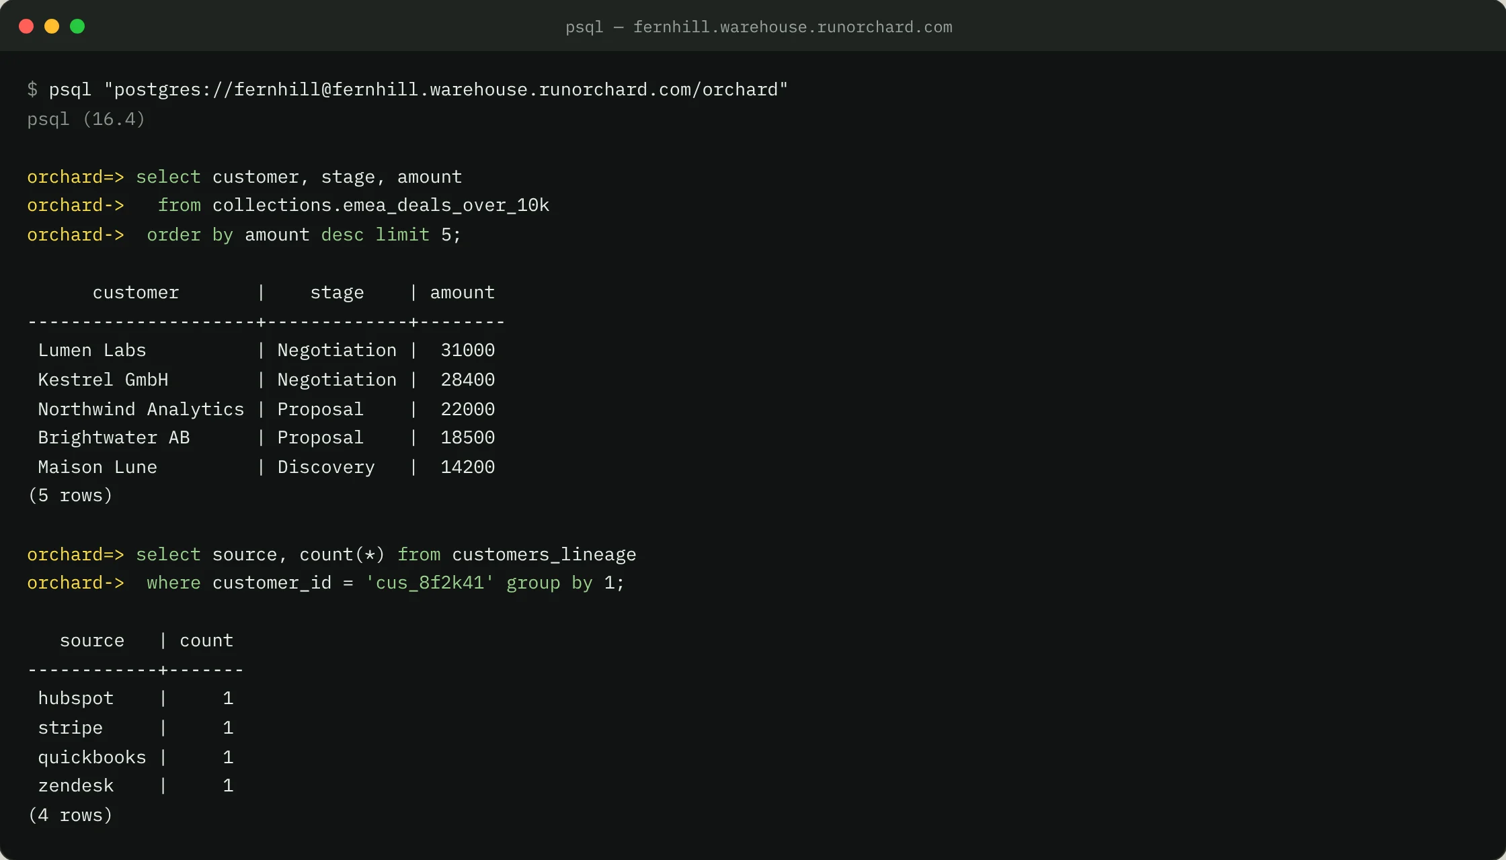Click the Discovery stage for Maison Lune
The width and height of the screenshot is (1506, 860).
[326, 467]
